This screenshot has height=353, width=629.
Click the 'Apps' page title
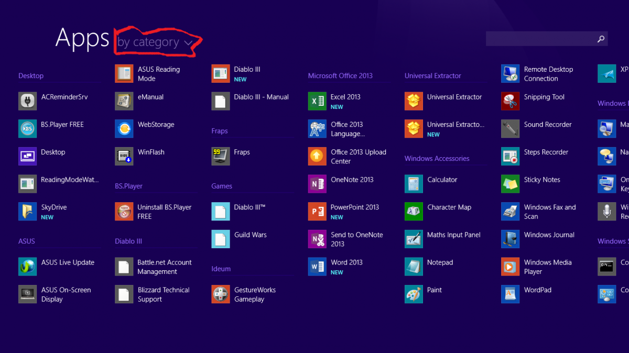(x=82, y=39)
